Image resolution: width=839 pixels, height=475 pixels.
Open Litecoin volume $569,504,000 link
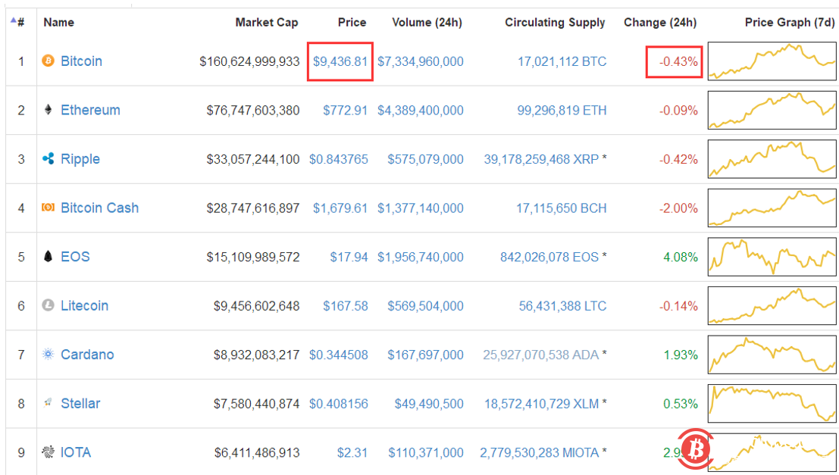tap(425, 305)
